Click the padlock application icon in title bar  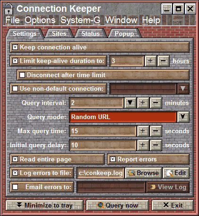[9, 8]
